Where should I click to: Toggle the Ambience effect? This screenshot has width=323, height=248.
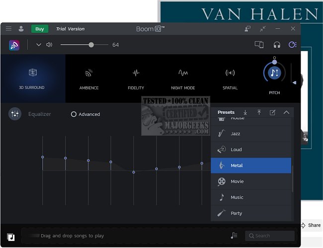[x=89, y=80]
